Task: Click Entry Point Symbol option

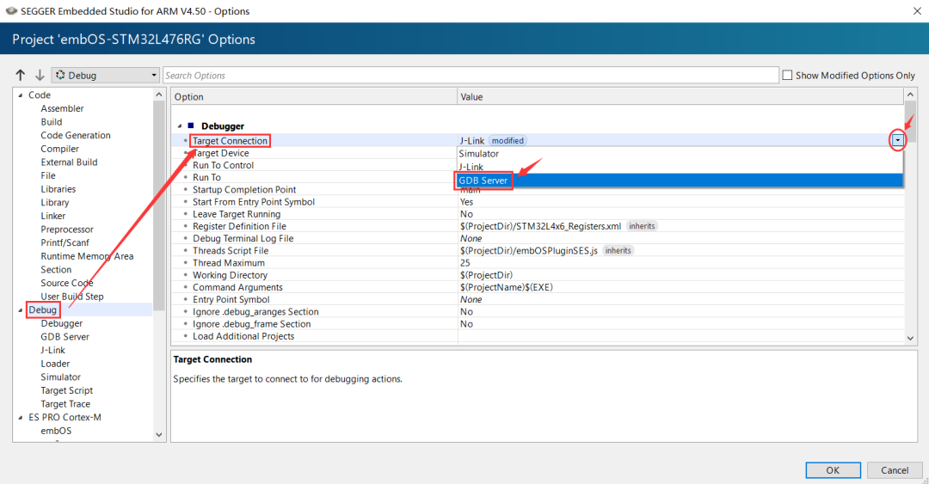Action: pyautogui.click(x=231, y=299)
